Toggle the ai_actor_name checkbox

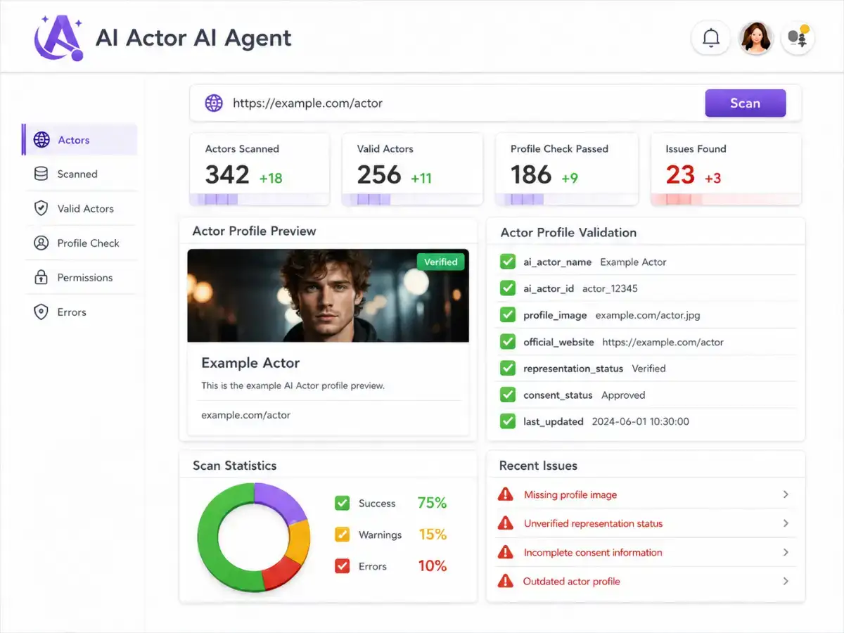pyautogui.click(x=507, y=262)
